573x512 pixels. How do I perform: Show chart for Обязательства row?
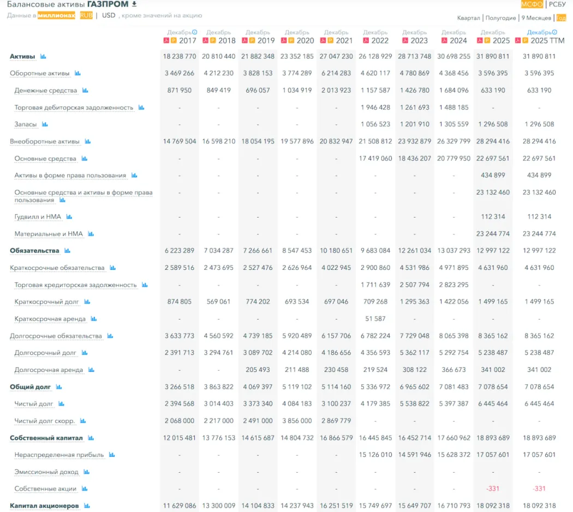click(x=67, y=250)
